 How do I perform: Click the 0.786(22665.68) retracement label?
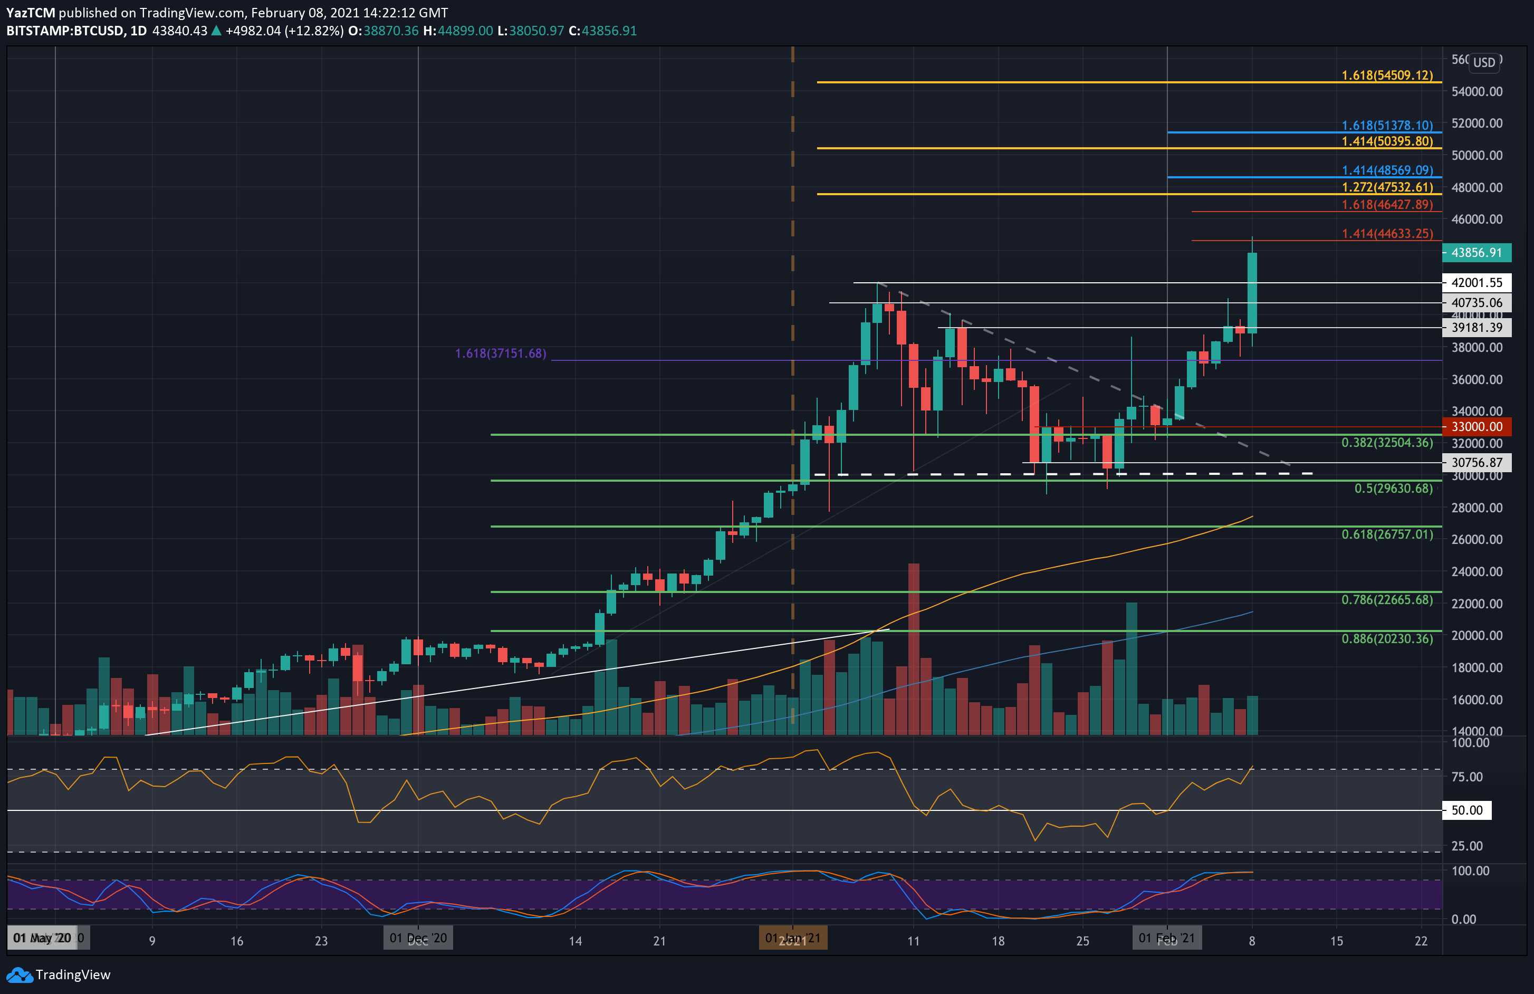1387,599
